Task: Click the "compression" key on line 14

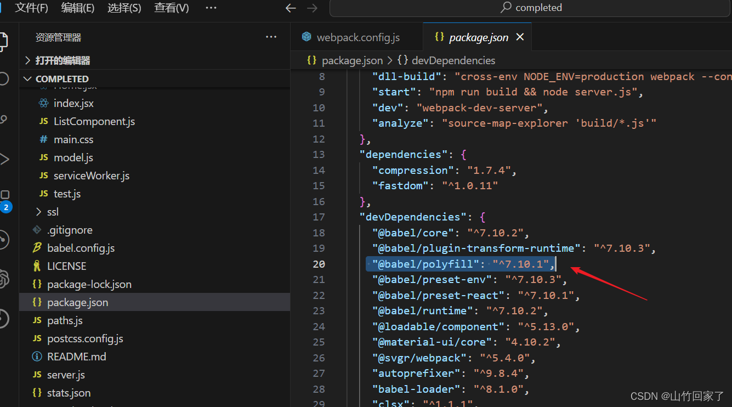Action: click(413, 170)
